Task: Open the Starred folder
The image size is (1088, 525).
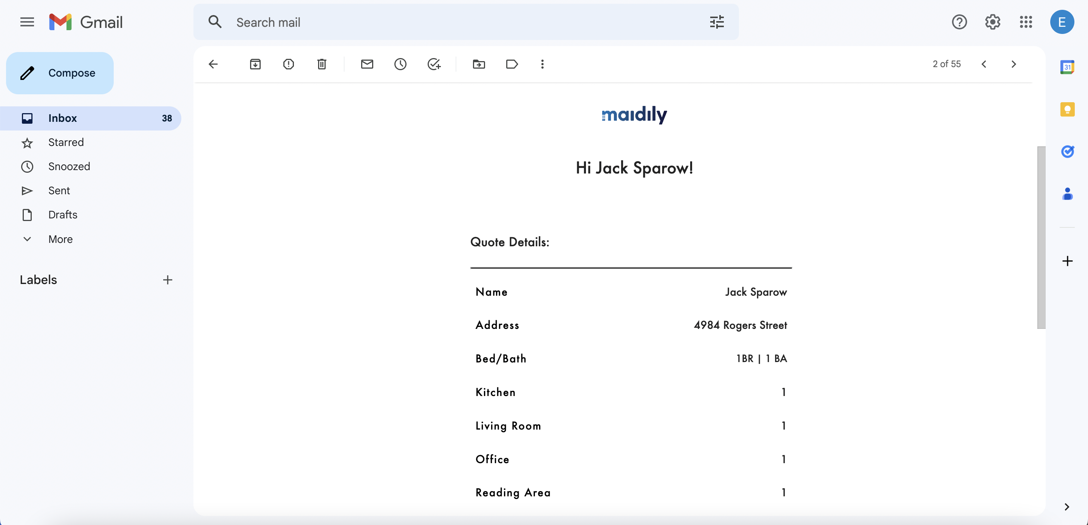Action: (x=66, y=143)
